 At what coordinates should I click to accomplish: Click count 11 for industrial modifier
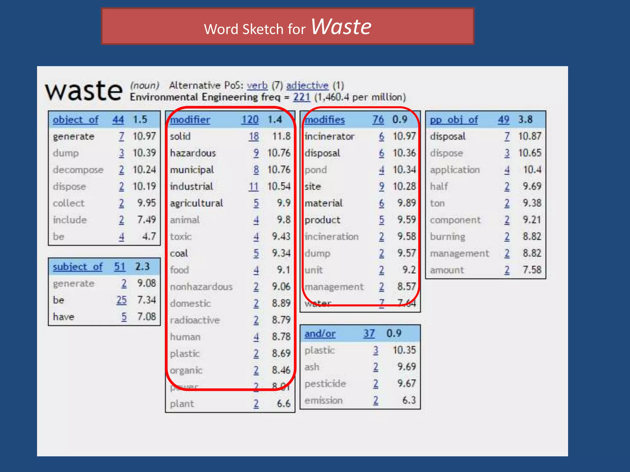click(x=253, y=187)
